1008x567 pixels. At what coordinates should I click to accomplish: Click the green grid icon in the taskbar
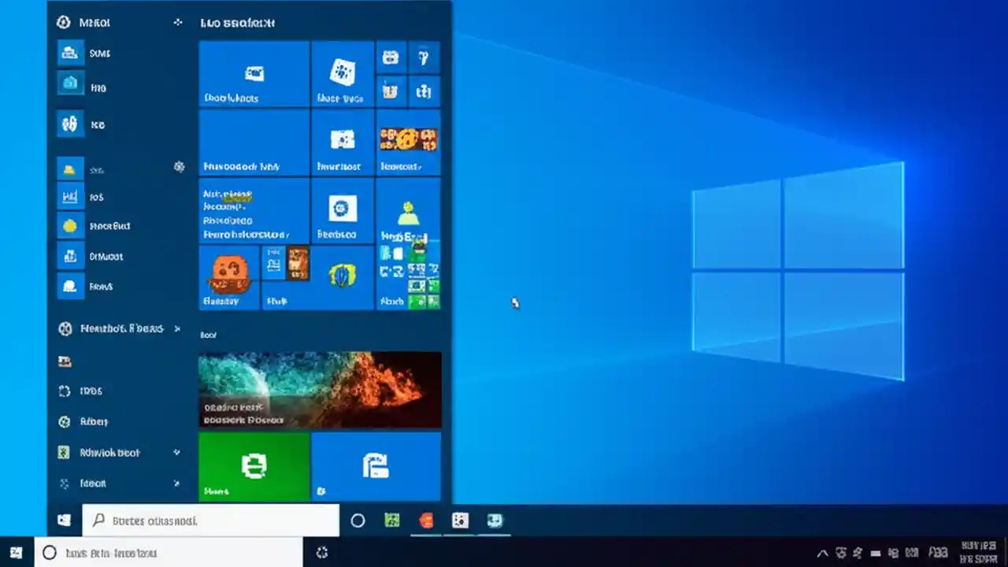tap(391, 521)
